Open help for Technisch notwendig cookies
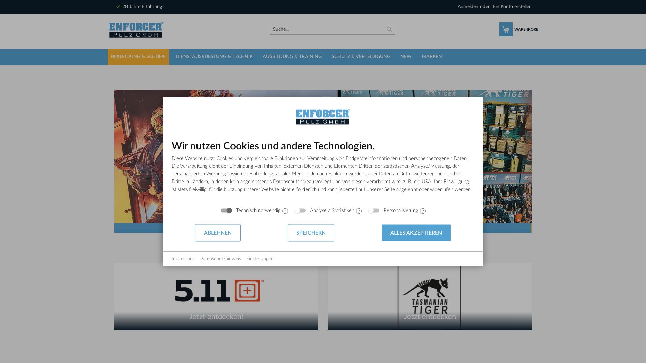The image size is (646, 363). click(x=285, y=211)
